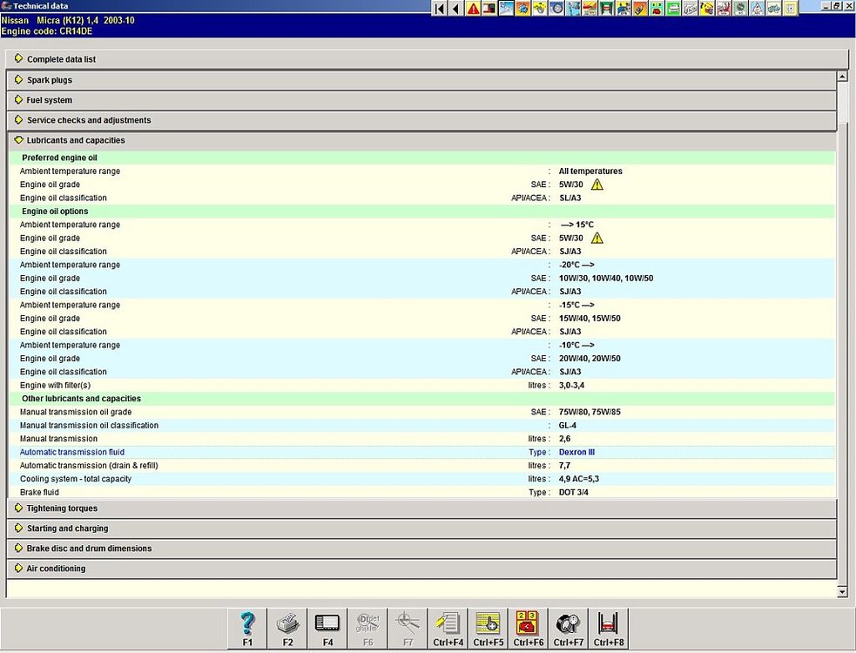Click the yellow question-mark toolbar icon
The image size is (856, 653).
(x=706, y=9)
